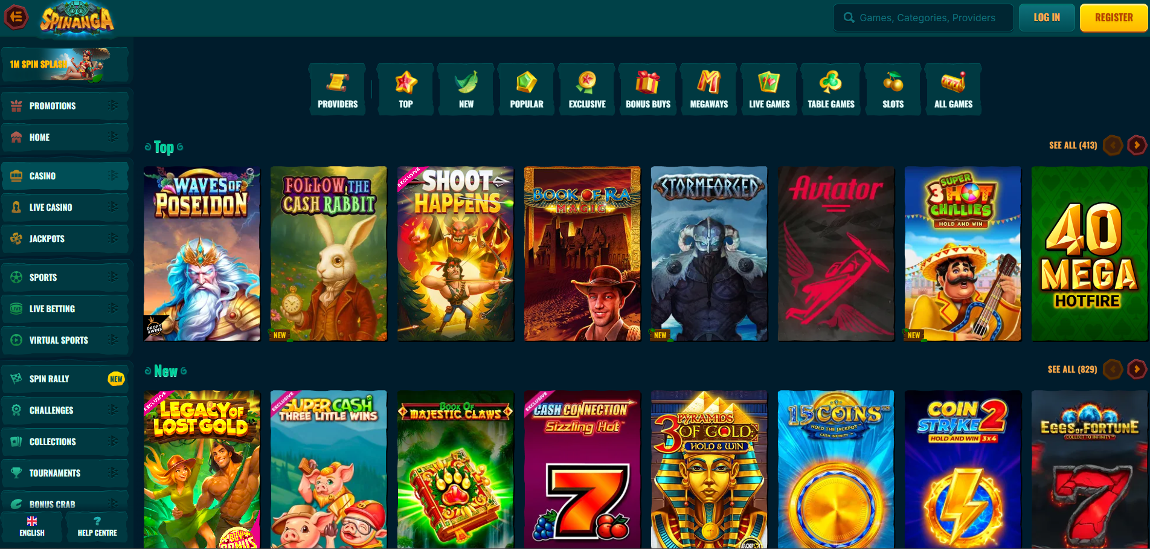Expand the Tournaments menu arrow
This screenshot has height=549, width=1150.
112,473
